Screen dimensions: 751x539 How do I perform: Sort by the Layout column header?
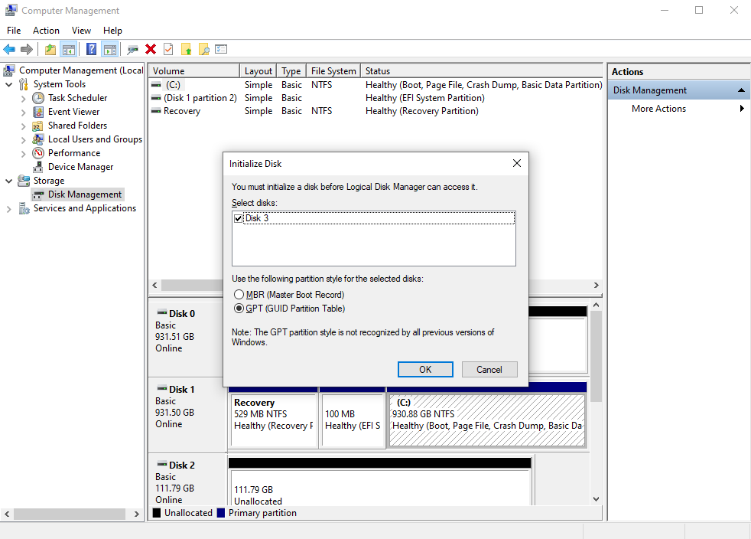[258, 71]
